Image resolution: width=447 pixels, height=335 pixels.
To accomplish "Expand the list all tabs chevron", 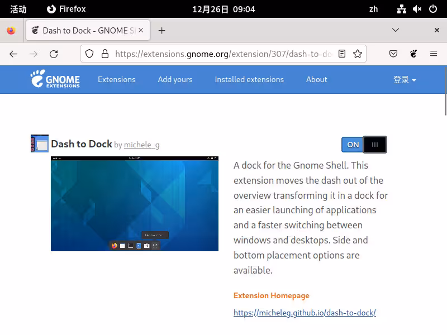I will 396,30.
